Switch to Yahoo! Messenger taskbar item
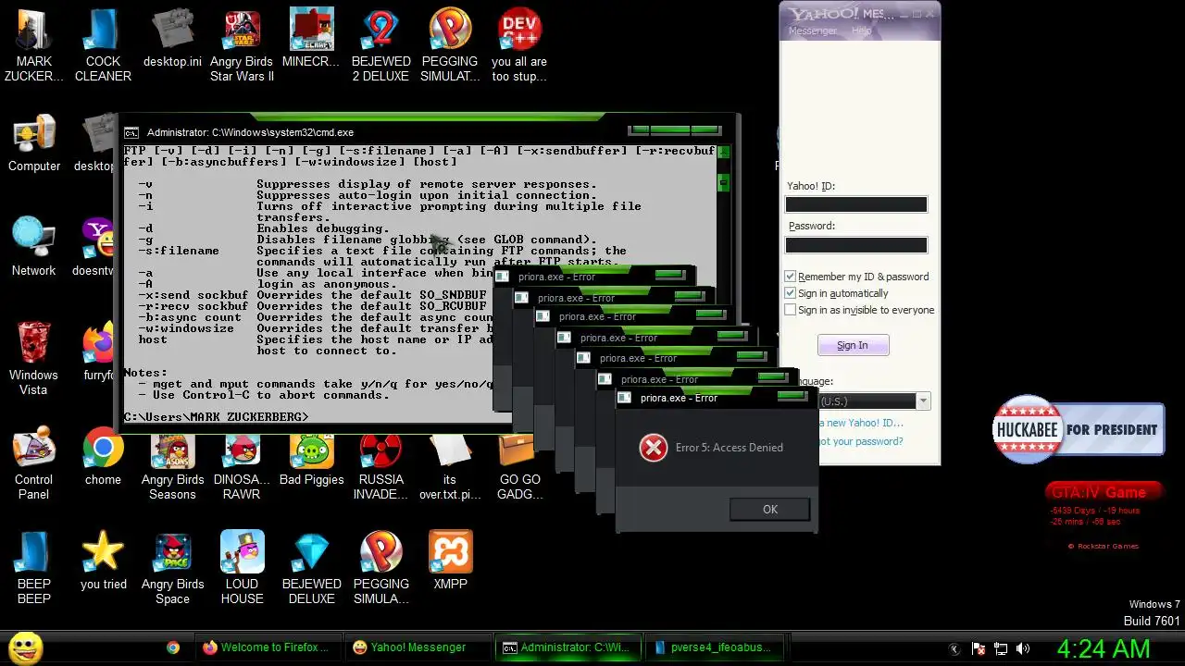Image resolution: width=1185 pixels, height=666 pixels. coord(417,647)
